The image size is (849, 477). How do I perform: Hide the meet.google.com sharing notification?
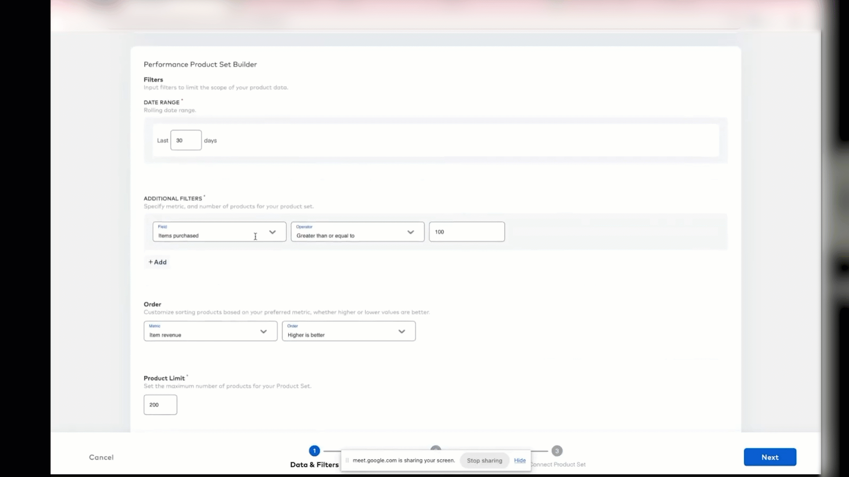click(x=520, y=460)
